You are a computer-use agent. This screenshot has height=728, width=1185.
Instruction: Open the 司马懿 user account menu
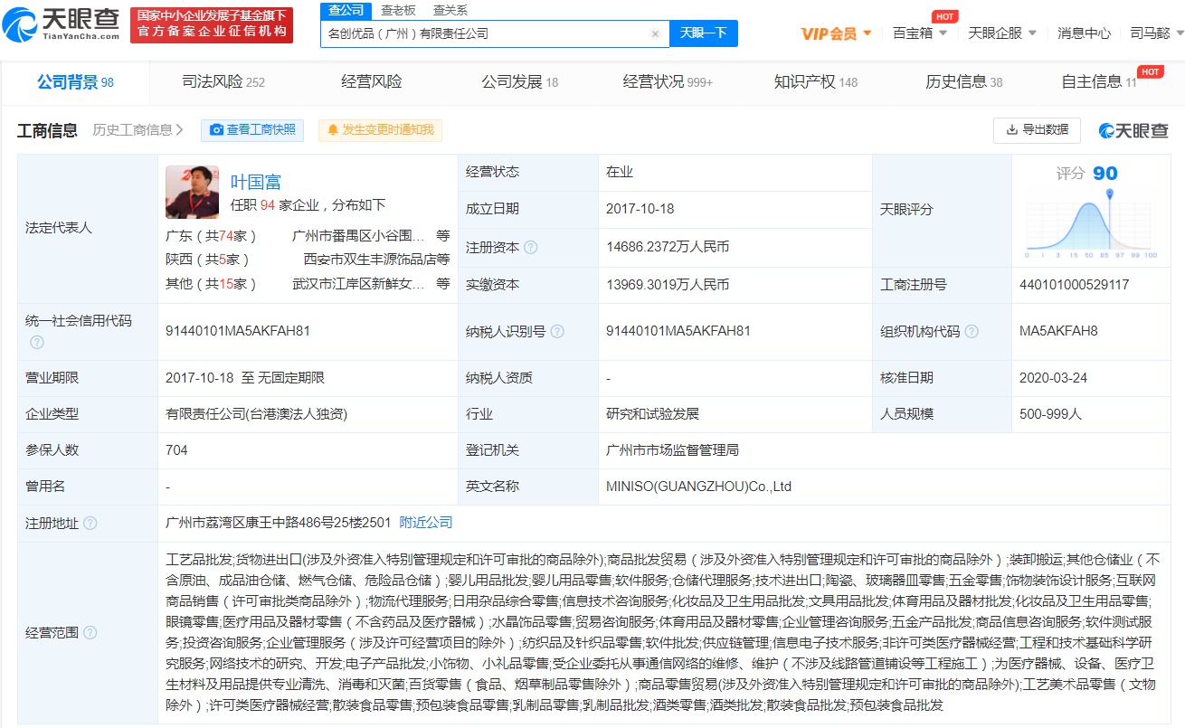pos(1156,33)
